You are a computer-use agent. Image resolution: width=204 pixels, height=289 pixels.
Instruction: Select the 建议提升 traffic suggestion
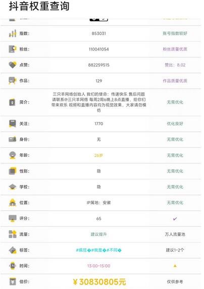point(98,234)
